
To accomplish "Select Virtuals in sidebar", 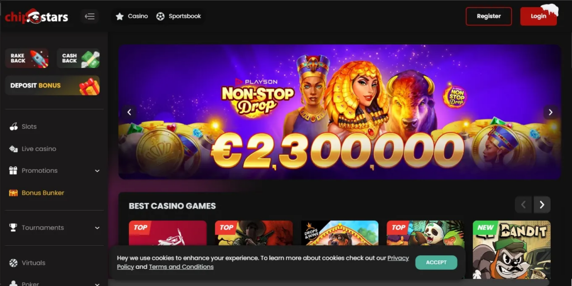I will point(27,263).
